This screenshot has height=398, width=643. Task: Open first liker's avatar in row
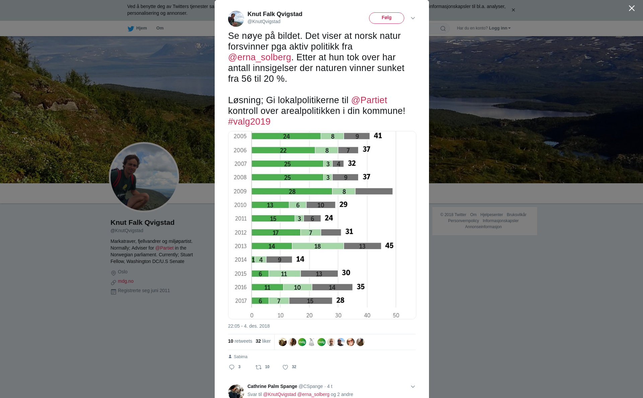coord(283,342)
